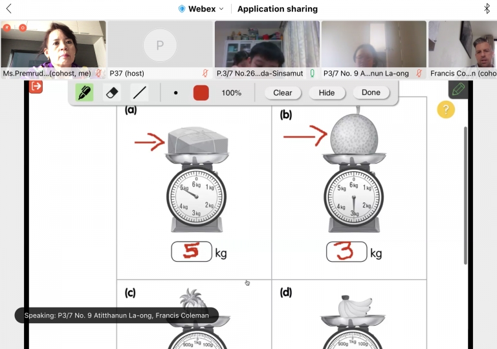497x349 pixels.
Task: Toggle muted mic icon for No. 9 La-ong
Action: [x=419, y=74]
